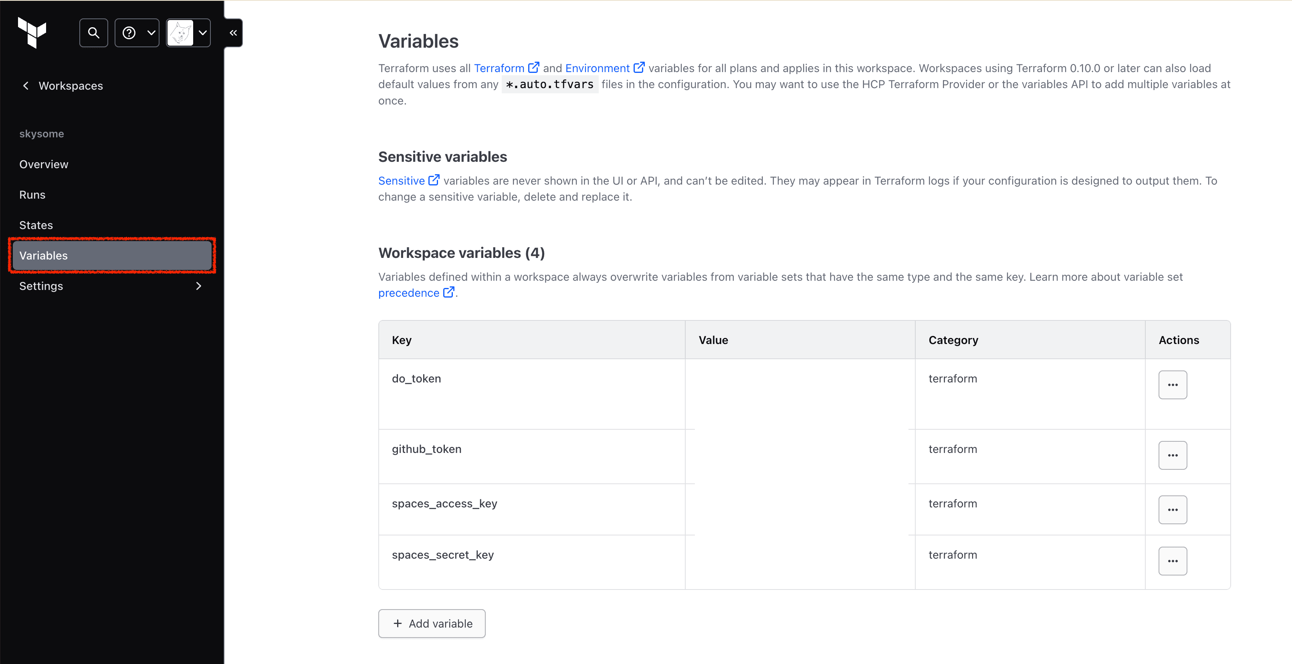Switch to the Runs section
The width and height of the screenshot is (1292, 664).
(32, 195)
